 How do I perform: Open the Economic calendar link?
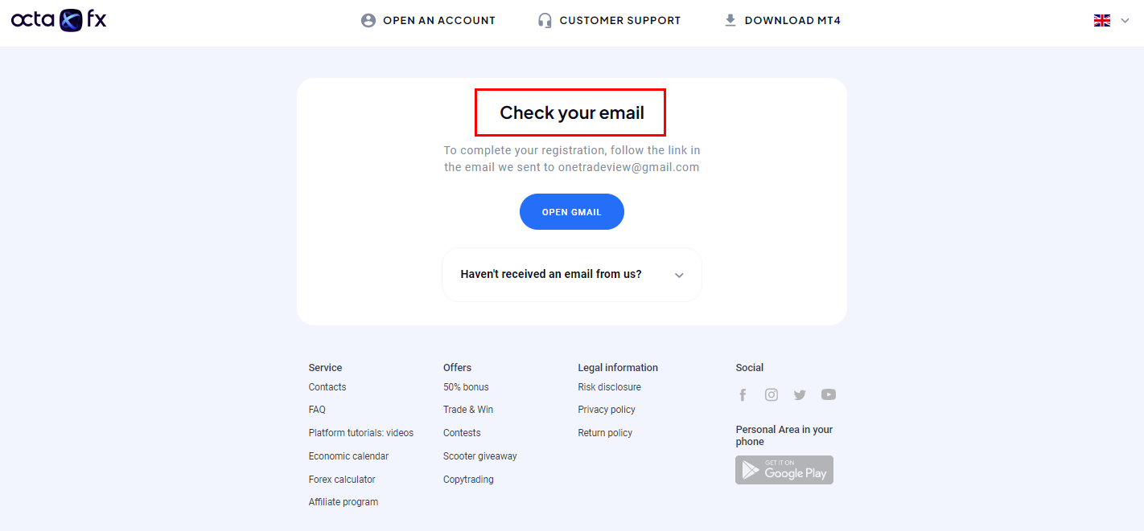[x=348, y=456]
